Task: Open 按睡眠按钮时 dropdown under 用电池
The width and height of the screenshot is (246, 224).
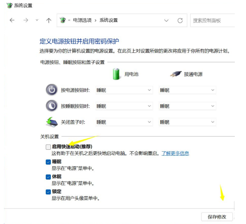Action: [x=124, y=106]
